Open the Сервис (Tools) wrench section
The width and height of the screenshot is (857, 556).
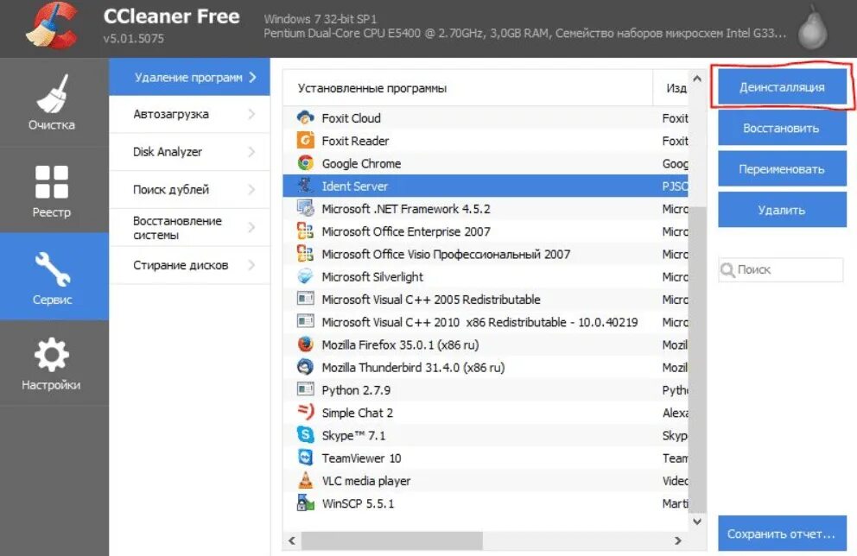54,276
